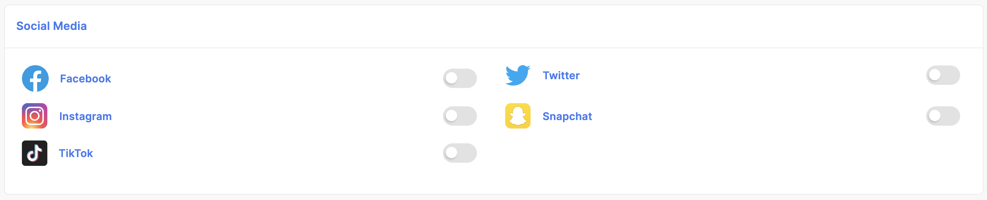Image resolution: width=987 pixels, height=200 pixels.
Task: Click the black TikTok icon
Action: [35, 153]
